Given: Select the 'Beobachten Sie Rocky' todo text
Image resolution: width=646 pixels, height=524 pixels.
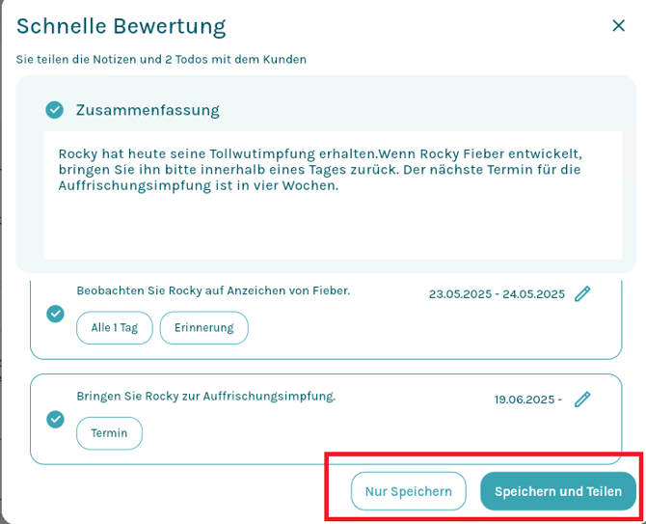Looking at the screenshot, I should [213, 290].
